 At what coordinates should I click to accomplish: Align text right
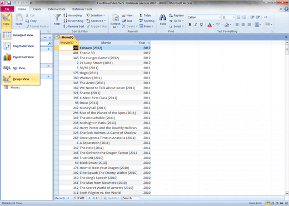tap(249, 24)
